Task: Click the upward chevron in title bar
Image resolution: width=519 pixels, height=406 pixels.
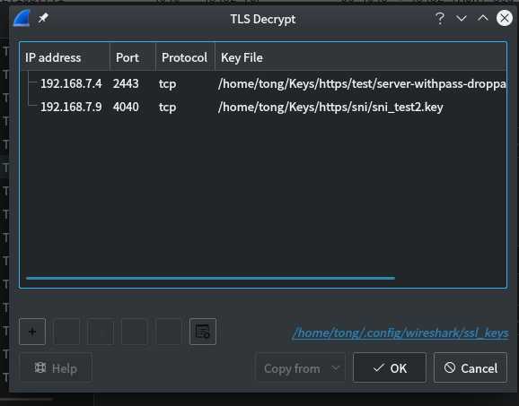Action: click(x=483, y=18)
